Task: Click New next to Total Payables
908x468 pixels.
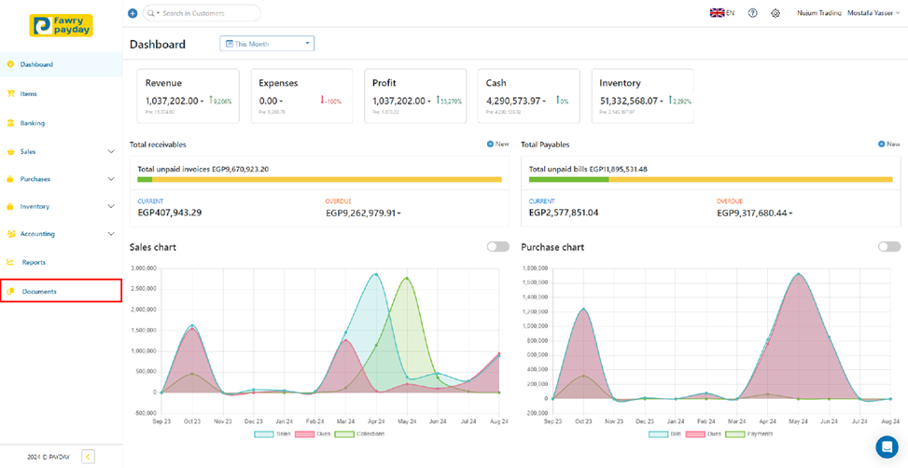Action: click(888, 145)
